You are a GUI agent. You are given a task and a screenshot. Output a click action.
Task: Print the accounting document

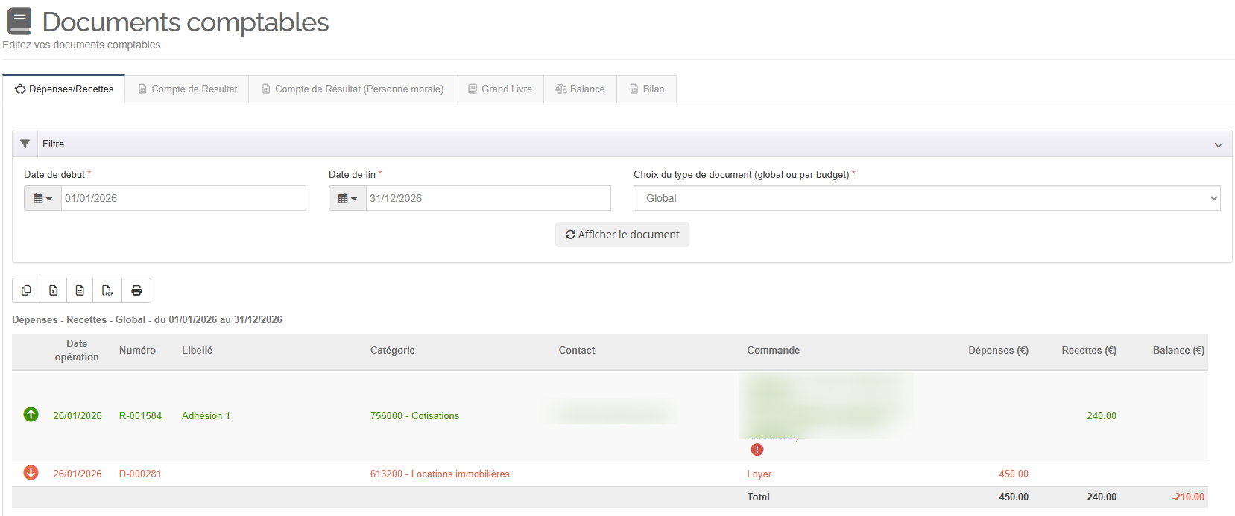pos(136,290)
